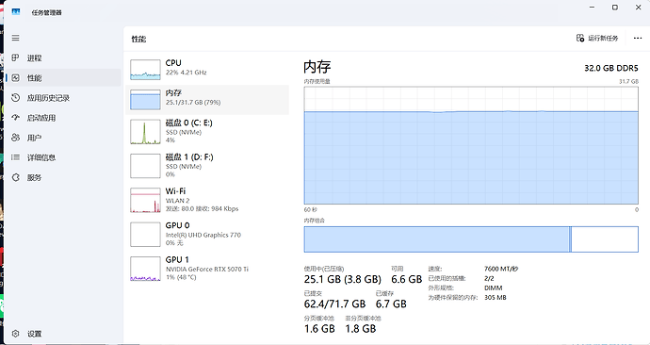Maximize the Task Manager window
Image resolution: width=650 pixels, height=345 pixels.
[x=615, y=7]
